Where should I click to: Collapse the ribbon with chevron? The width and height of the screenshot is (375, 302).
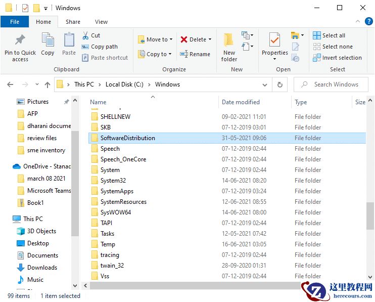(x=357, y=21)
